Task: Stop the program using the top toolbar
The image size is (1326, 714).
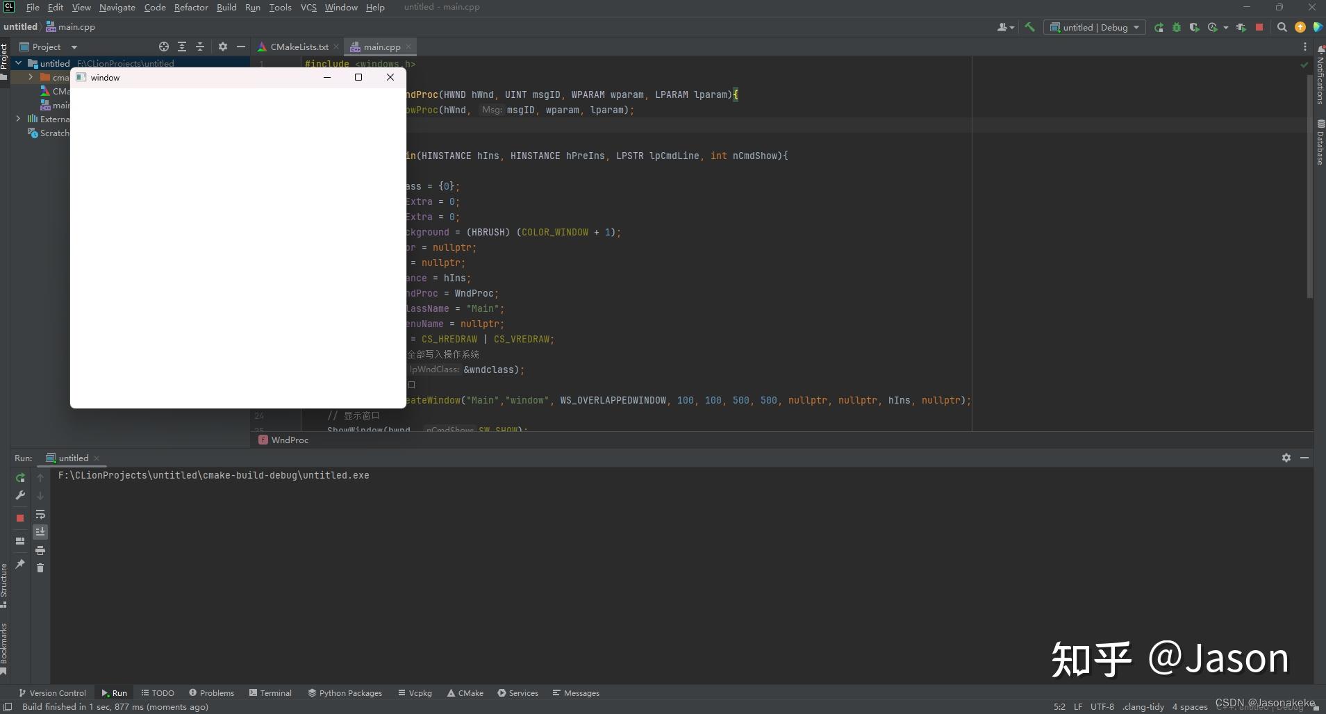Action: click(x=1259, y=27)
